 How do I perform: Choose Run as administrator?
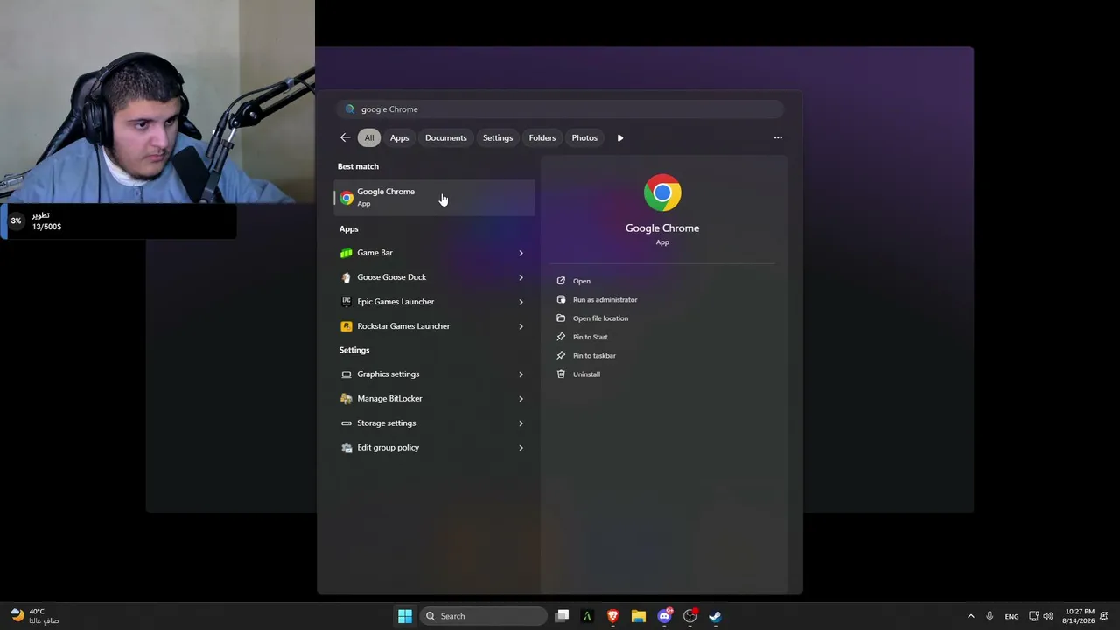pyautogui.click(x=605, y=299)
